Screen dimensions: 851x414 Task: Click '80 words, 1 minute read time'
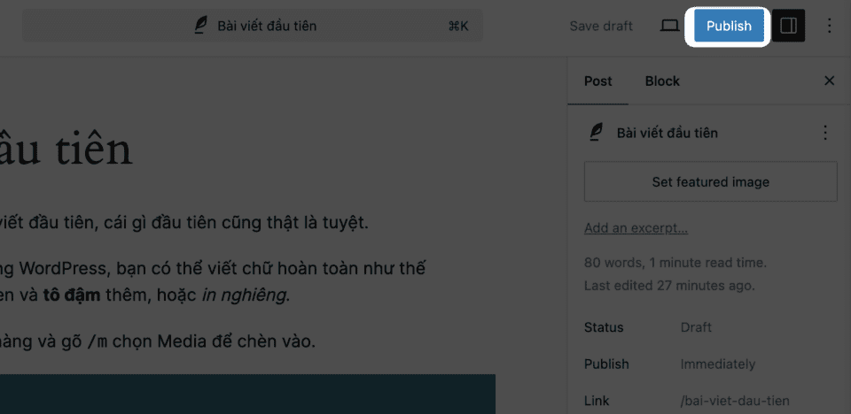click(x=675, y=263)
